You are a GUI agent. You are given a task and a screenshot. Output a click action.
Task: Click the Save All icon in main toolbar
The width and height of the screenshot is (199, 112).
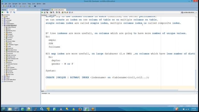coord(10,6)
